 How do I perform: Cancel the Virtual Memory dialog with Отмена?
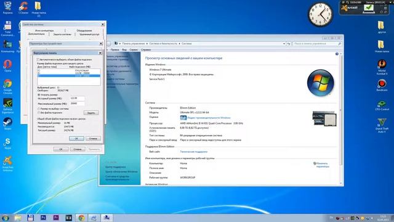click(93, 138)
